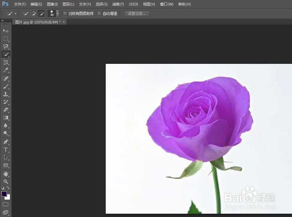
Task: Select the Horizontal Type tool
Action: click(6, 150)
